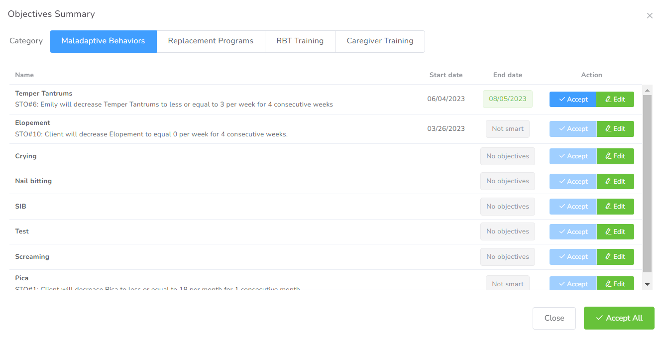
Task: Open Edit for Nail bitting row
Action: pyautogui.click(x=615, y=182)
